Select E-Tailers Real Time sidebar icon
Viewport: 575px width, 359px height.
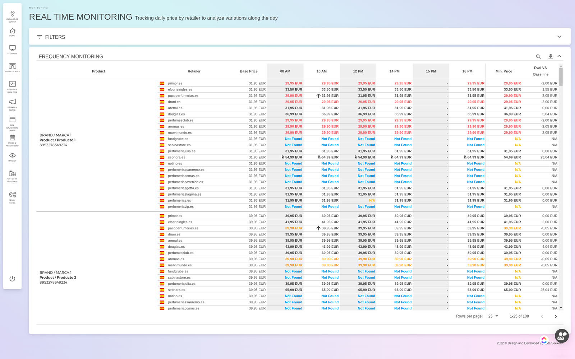pyautogui.click(x=12, y=87)
